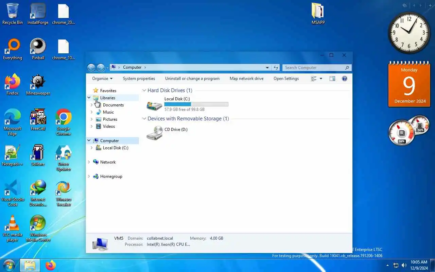Select the VLC media player shortcut
Viewport: 435px width, 272px height.
click(x=13, y=228)
